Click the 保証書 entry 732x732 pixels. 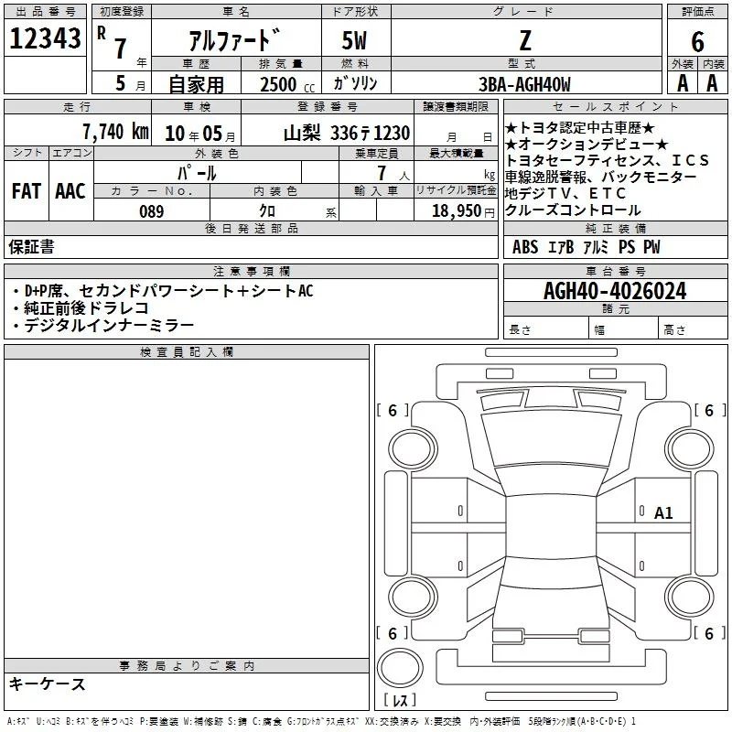coord(31,247)
